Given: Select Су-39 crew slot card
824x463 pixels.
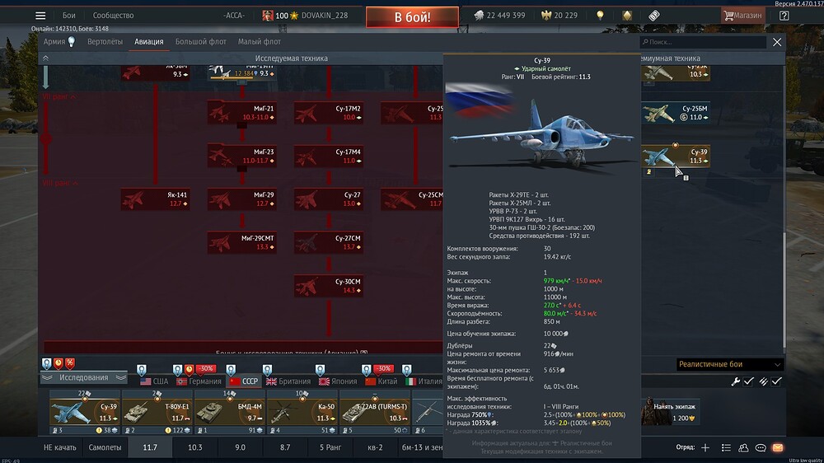Looking at the screenshot, I should click(84, 413).
